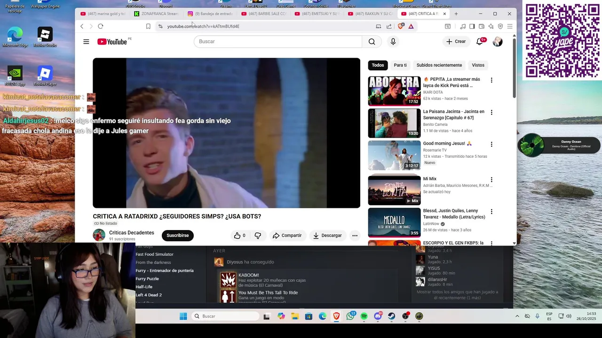Dislike the video with thumbs down
The image size is (602, 338).
258,236
